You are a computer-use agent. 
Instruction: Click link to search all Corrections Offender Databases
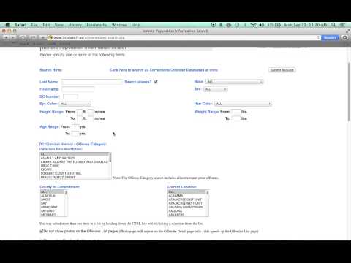[164, 70]
